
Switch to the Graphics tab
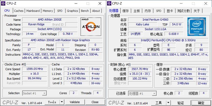[x=73, y=11]
